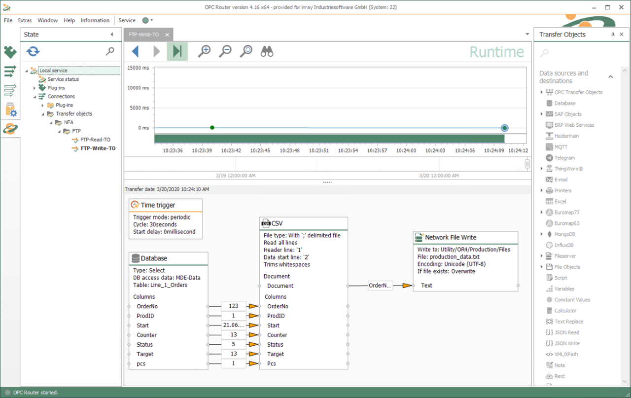Click the refresh icon in State panel
The image size is (631, 398).
33,51
